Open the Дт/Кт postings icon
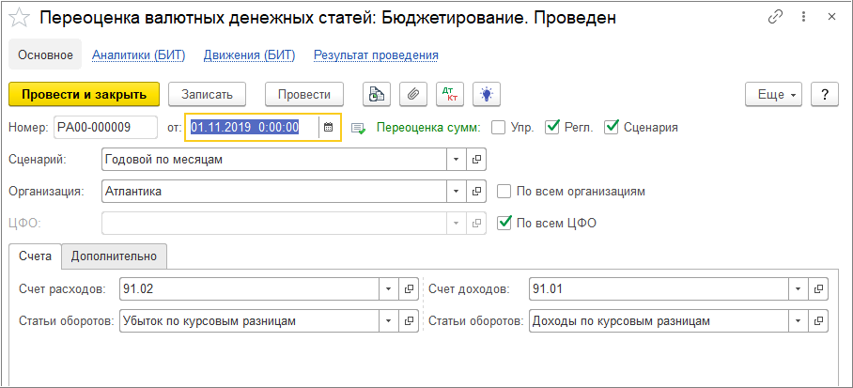 pos(450,94)
